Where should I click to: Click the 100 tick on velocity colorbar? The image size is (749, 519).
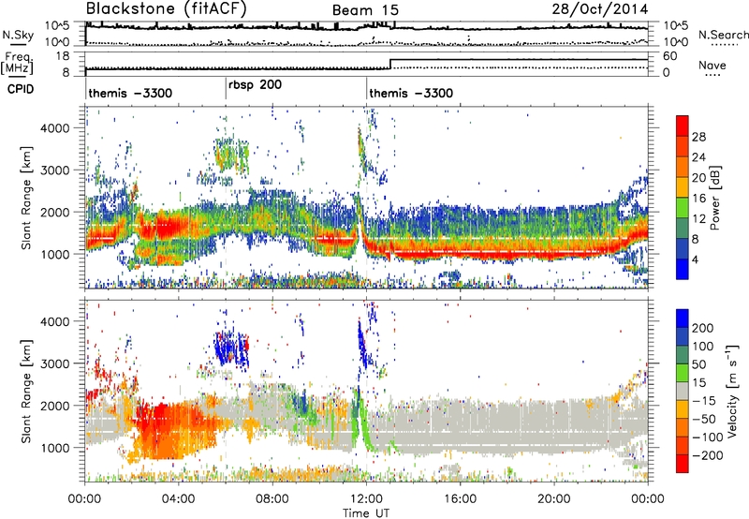coord(703,347)
